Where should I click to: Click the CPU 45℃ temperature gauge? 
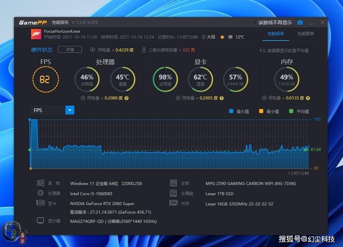click(x=122, y=79)
